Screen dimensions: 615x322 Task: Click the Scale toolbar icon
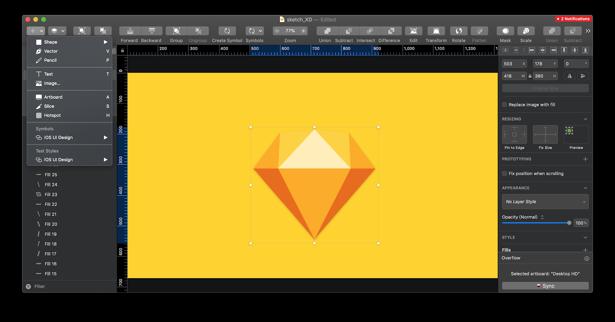coord(526,31)
